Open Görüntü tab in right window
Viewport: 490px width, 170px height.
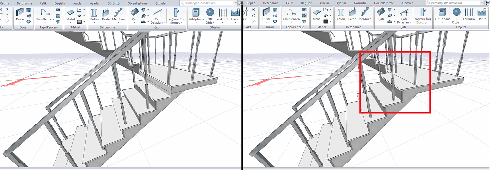360,3
